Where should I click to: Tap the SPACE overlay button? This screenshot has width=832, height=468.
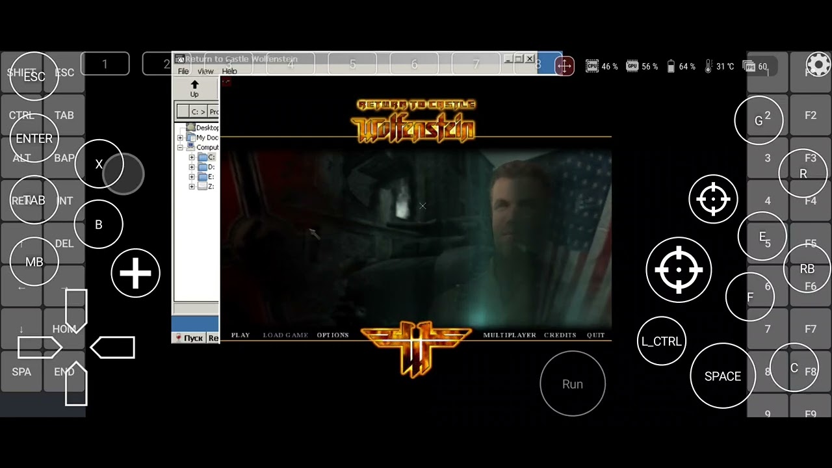tap(723, 376)
